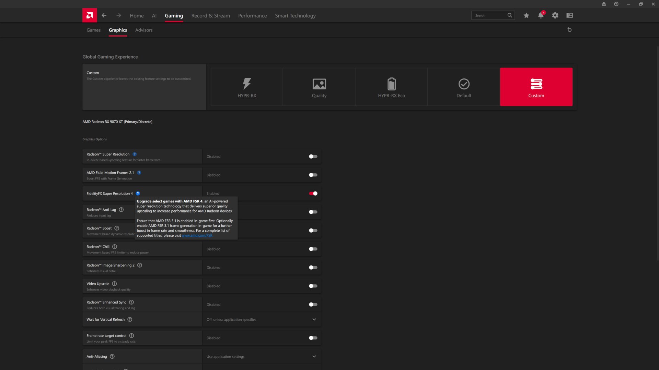659x370 pixels.
Task: Open Wait for Vertical Refresh dropdown
Action: coord(262,319)
